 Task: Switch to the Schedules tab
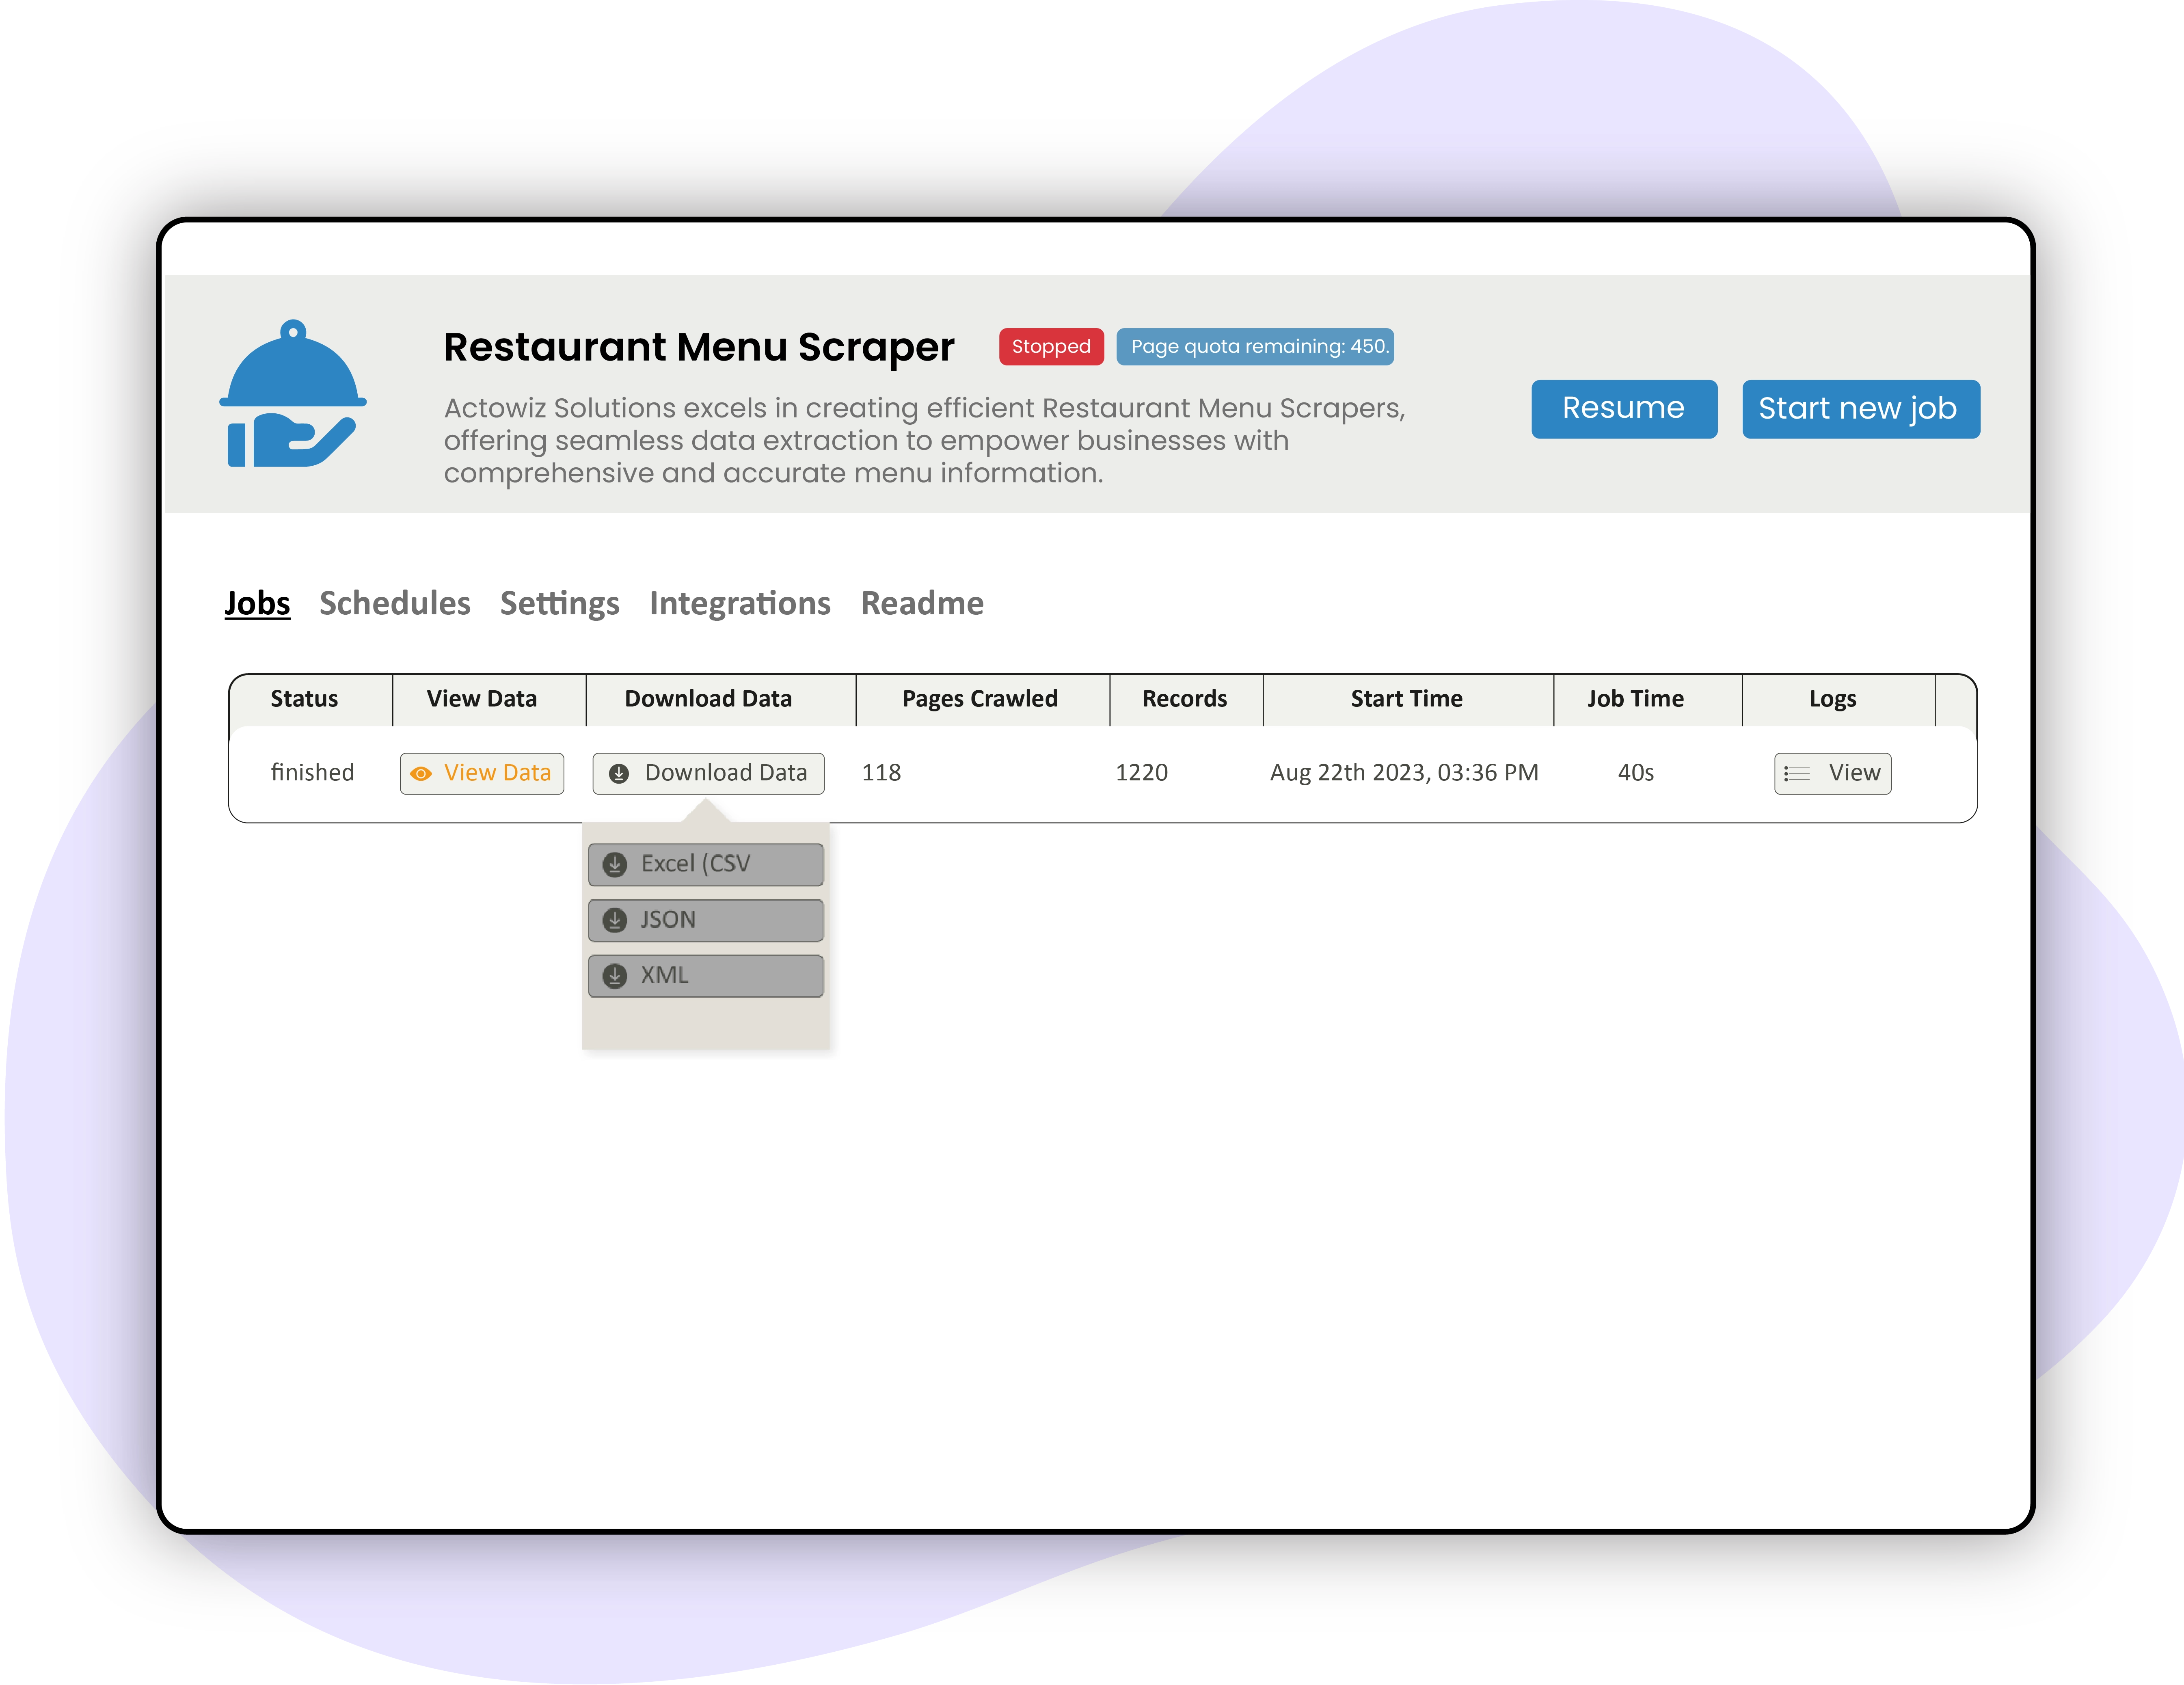[393, 602]
